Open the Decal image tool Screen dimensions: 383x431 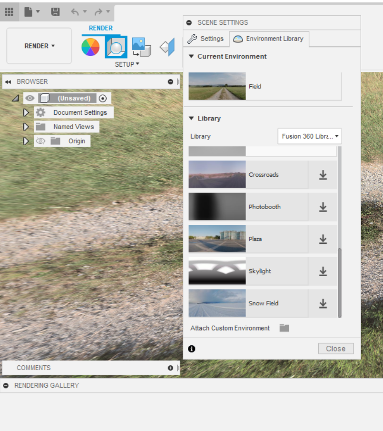click(141, 47)
